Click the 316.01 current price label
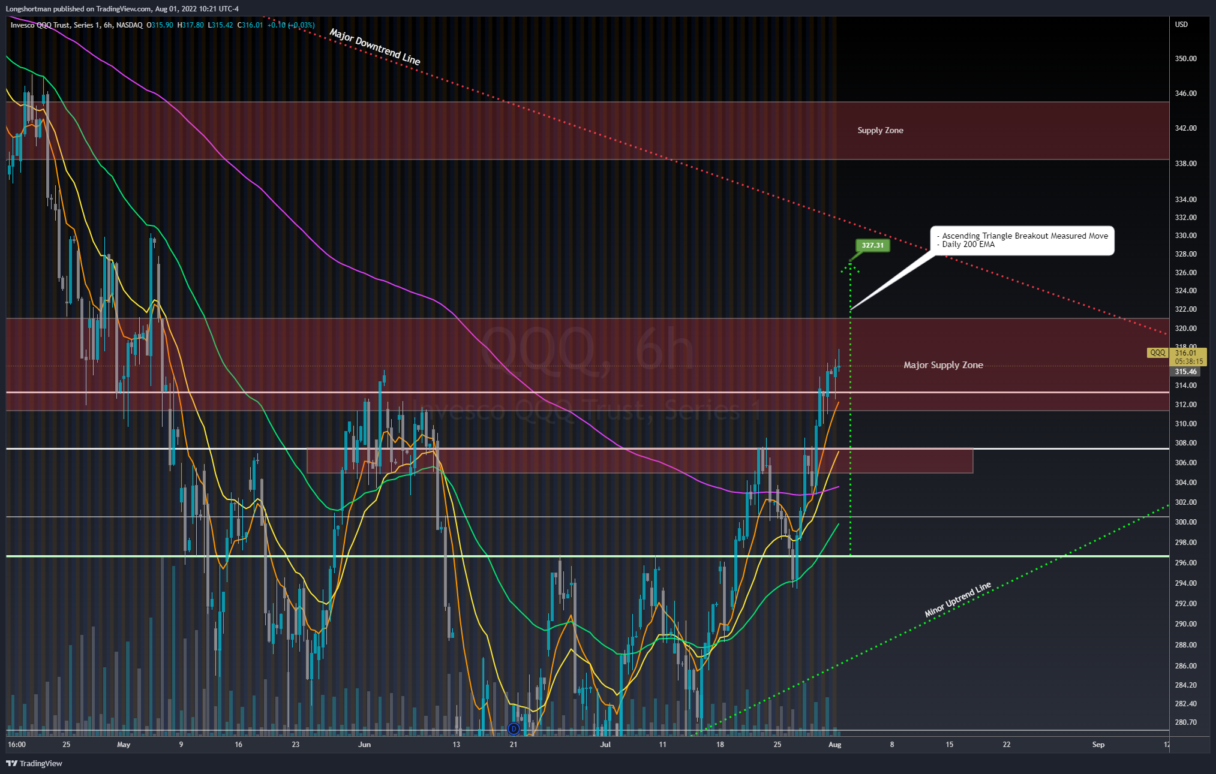Image resolution: width=1216 pixels, height=774 pixels. tap(1185, 353)
